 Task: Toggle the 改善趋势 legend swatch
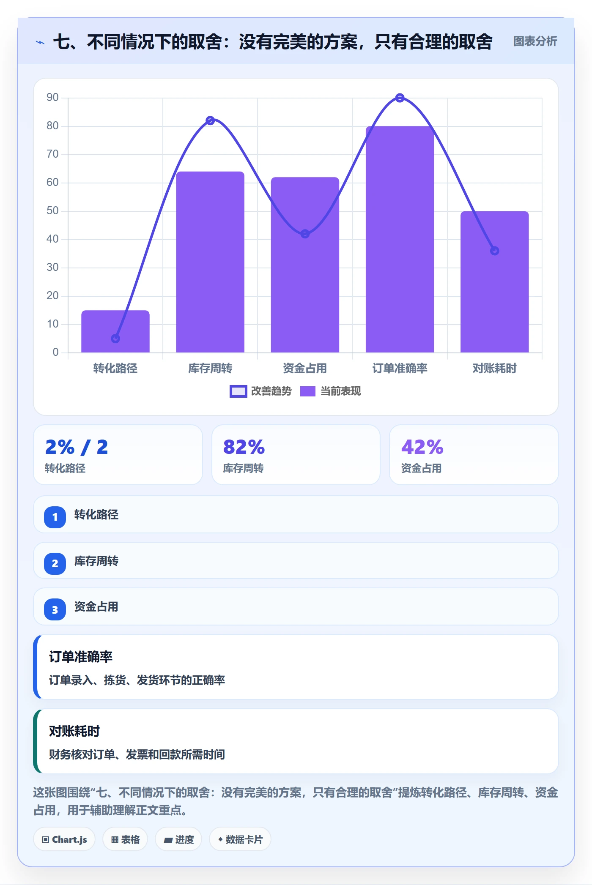pyautogui.click(x=238, y=391)
